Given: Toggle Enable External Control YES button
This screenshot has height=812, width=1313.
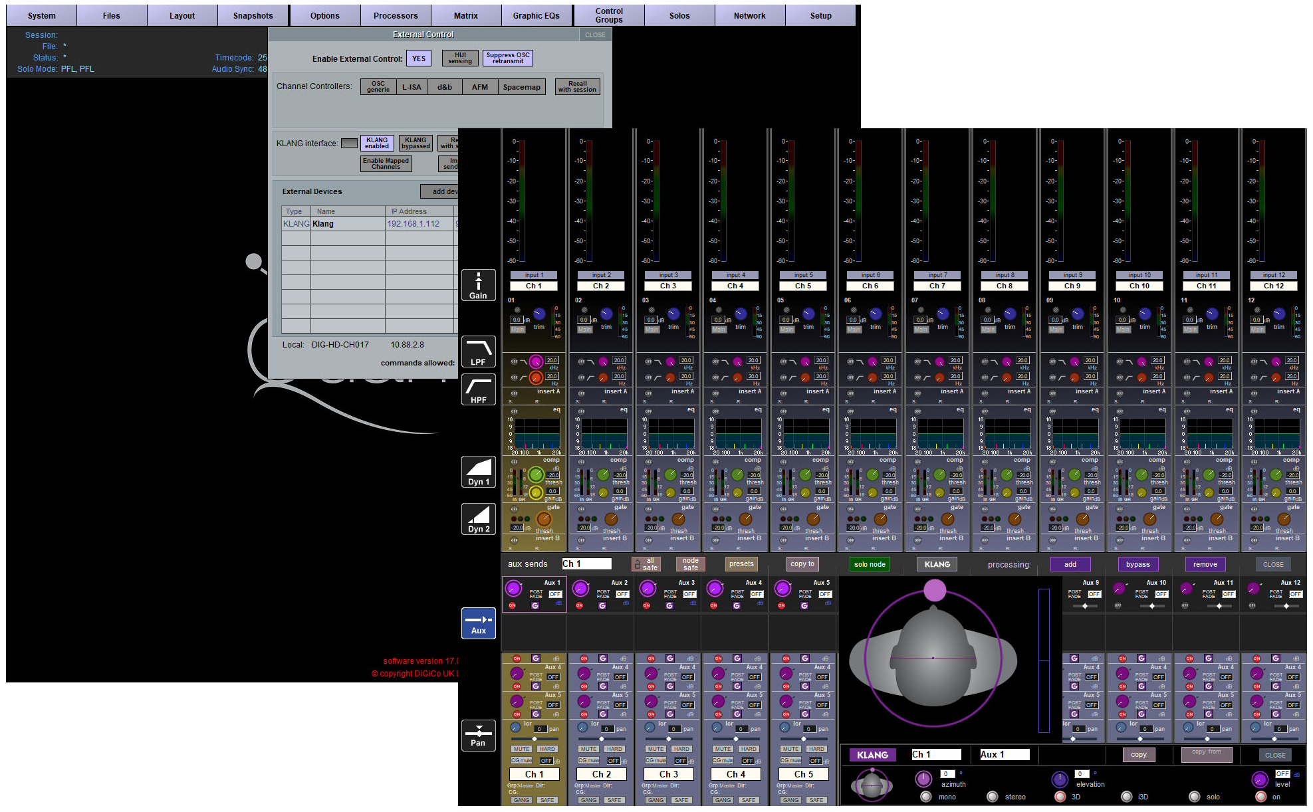Looking at the screenshot, I should click(419, 58).
